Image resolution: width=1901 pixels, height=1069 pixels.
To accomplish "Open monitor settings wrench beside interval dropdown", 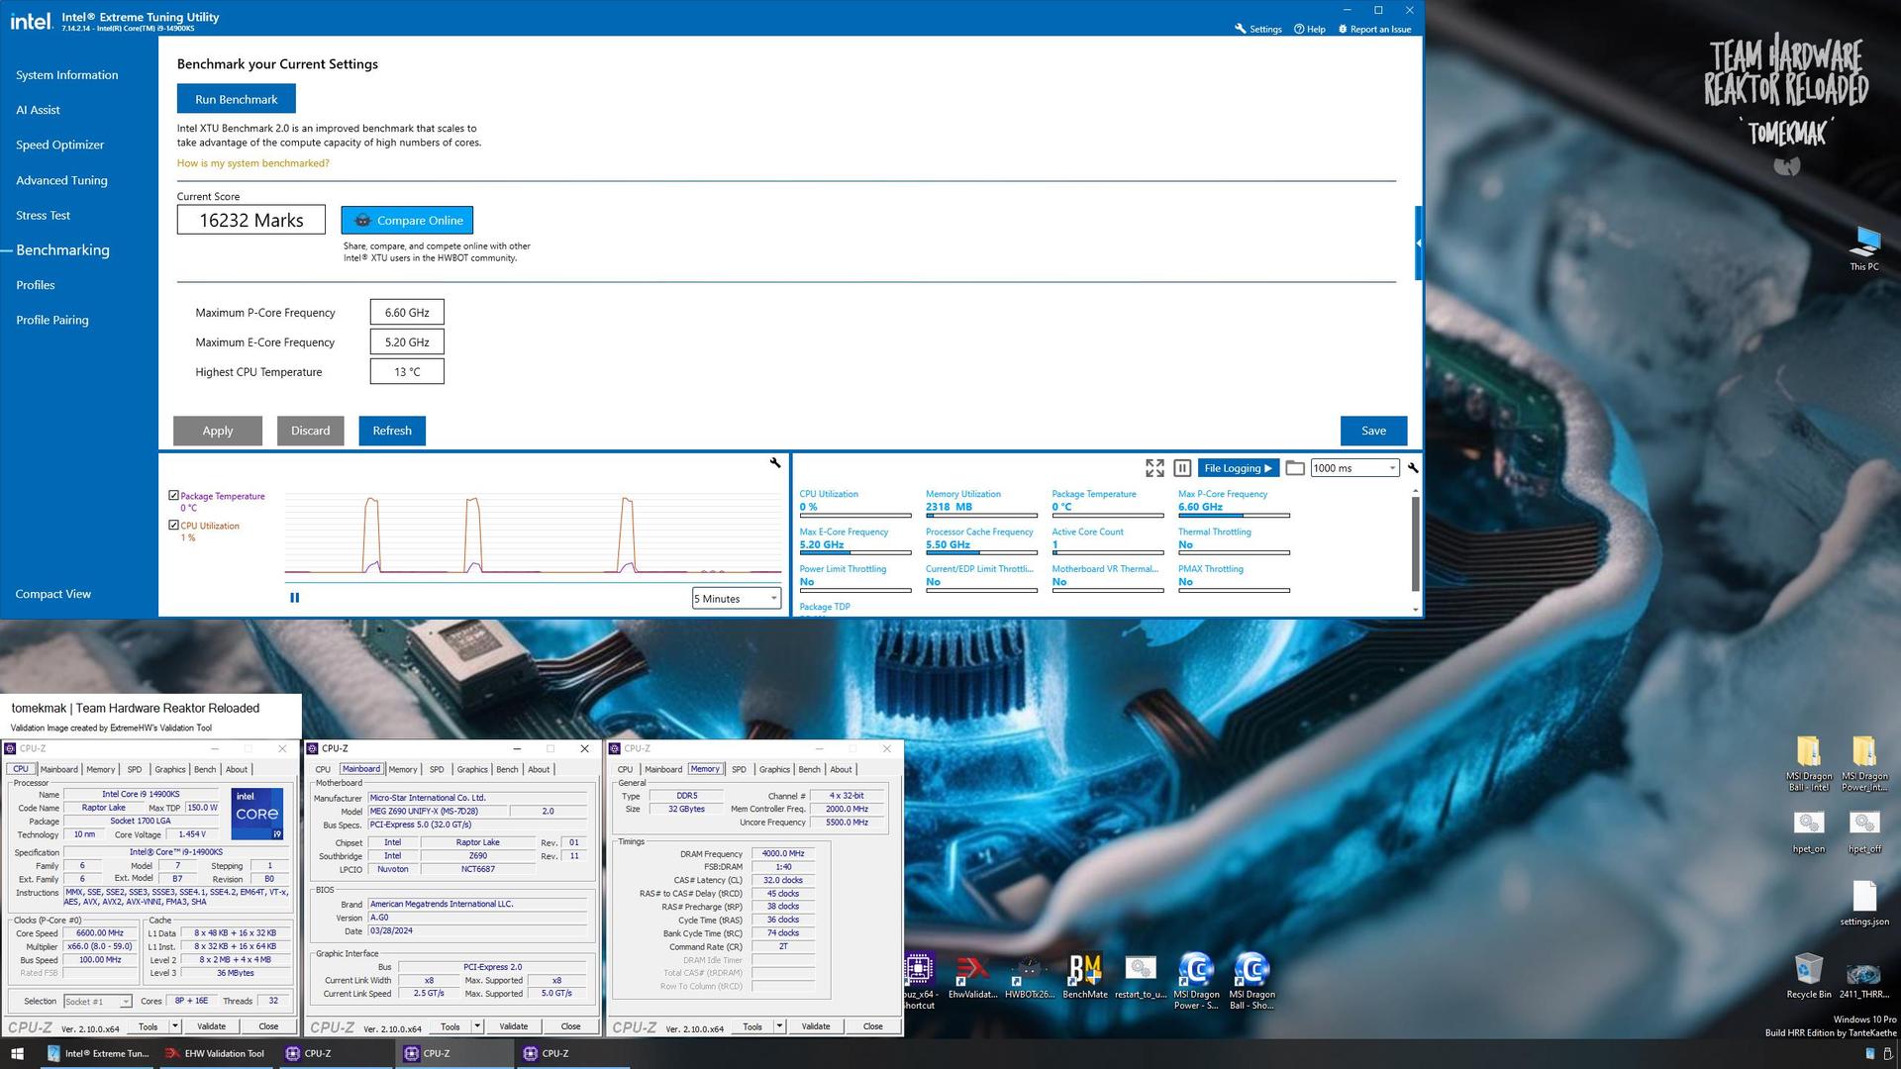I will 1413,468.
